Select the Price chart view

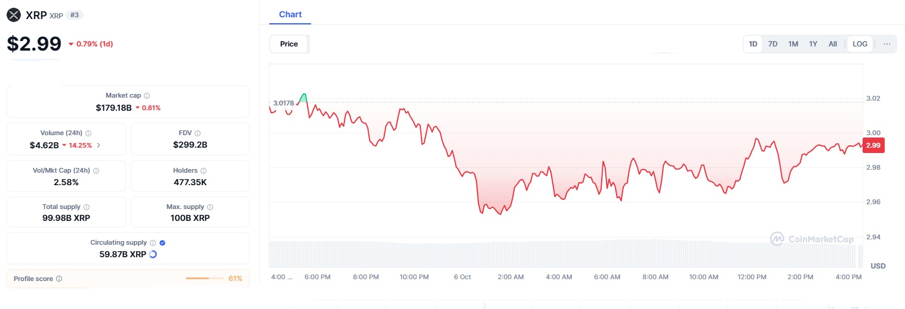pos(289,44)
